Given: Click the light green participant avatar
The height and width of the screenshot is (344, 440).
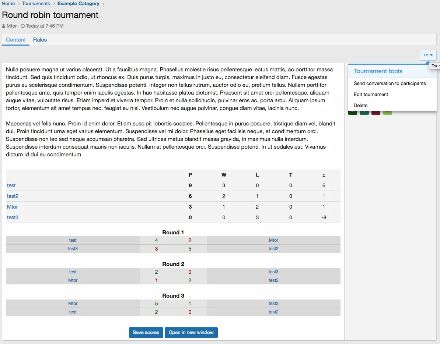Looking at the screenshot, I should 387,112.
